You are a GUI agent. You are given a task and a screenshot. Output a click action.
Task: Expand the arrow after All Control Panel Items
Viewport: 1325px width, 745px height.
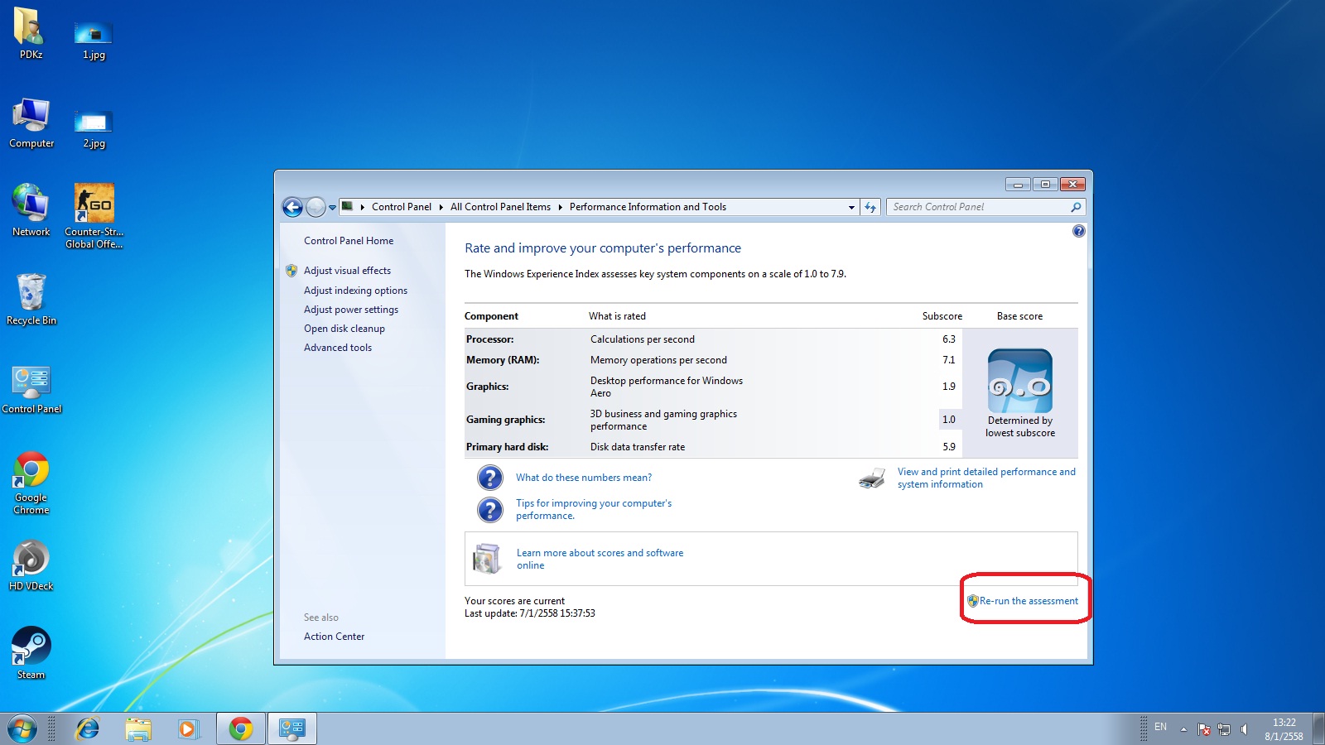(x=560, y=207)
